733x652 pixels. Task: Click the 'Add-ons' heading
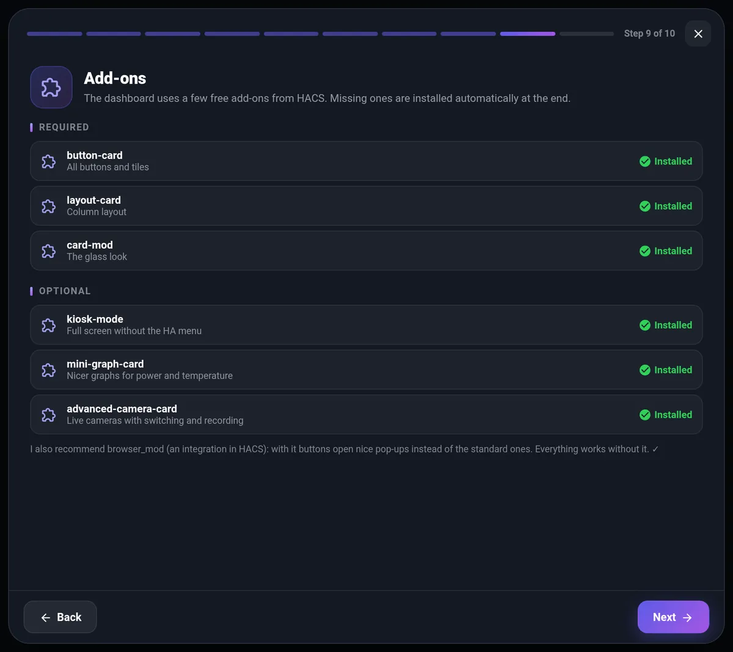tap(115, 78)
